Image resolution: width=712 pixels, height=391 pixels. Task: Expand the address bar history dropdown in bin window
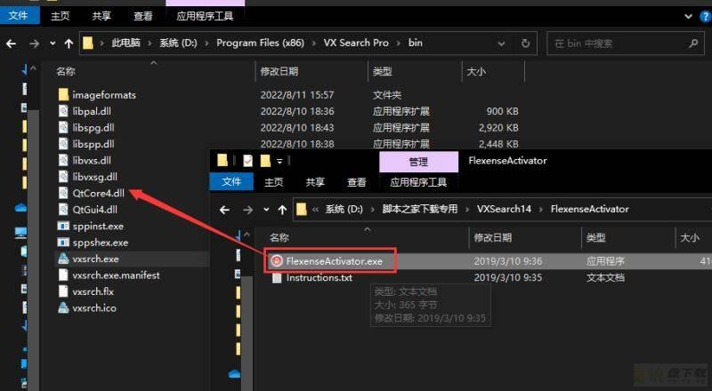[x=501, y=44]
